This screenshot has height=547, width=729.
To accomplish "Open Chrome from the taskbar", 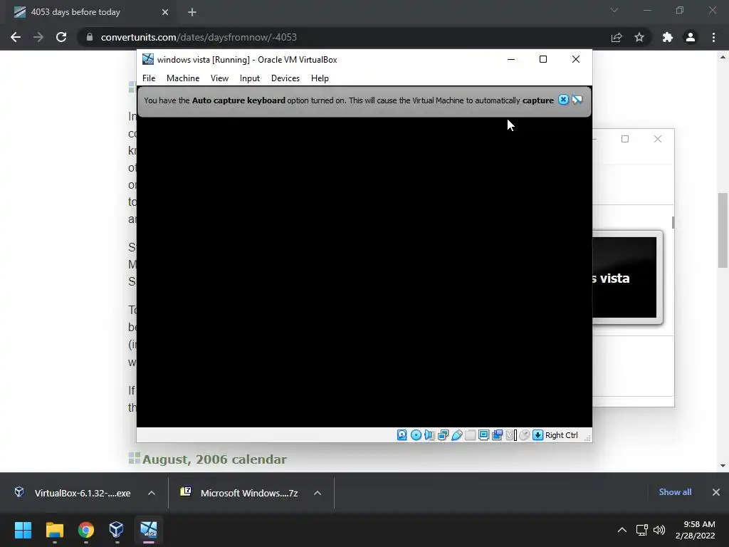I will tap(86, 530).
